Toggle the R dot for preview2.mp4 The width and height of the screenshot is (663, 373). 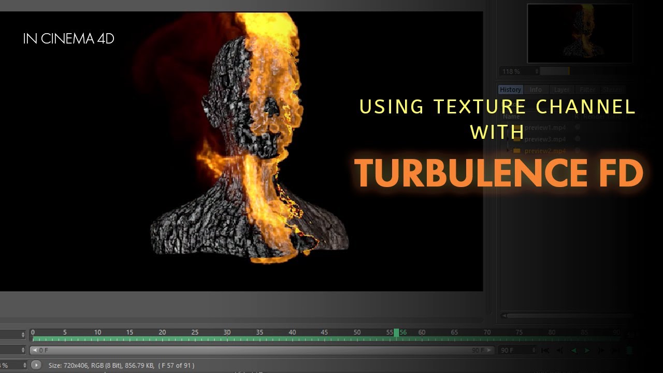click(x=577, y=151)
